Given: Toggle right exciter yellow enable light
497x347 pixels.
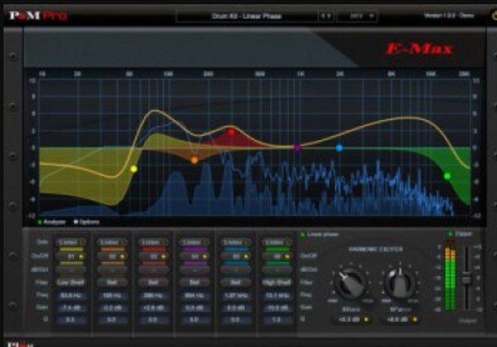Looking at the screenshot, I should [415, 319].
